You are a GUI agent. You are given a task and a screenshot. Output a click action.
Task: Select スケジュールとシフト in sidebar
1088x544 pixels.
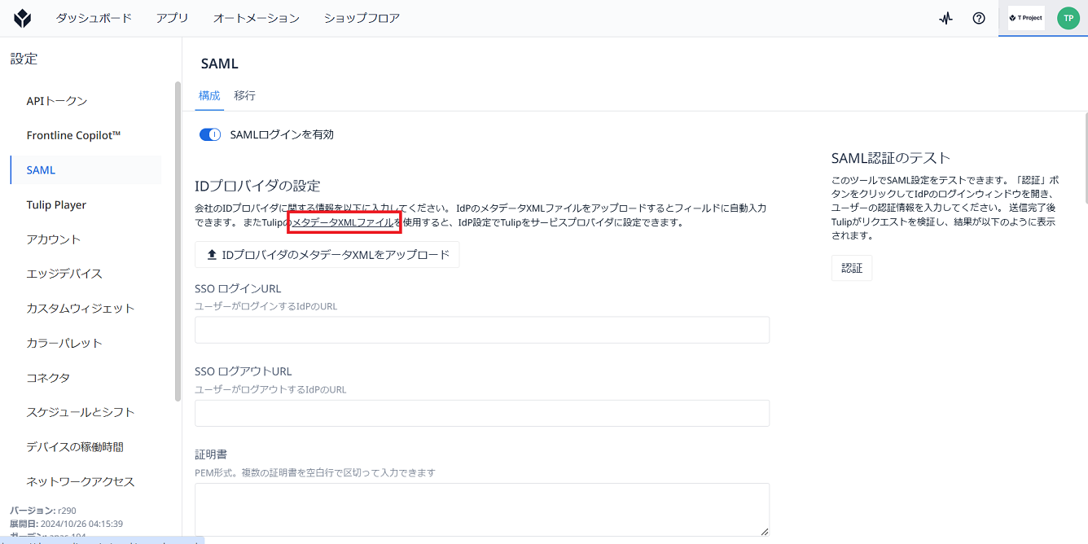click(86, 412)
